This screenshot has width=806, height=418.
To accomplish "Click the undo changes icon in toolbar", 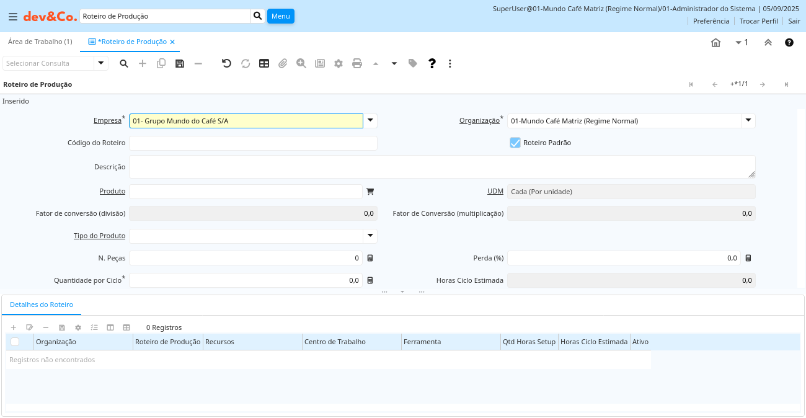I will (226, 63).
